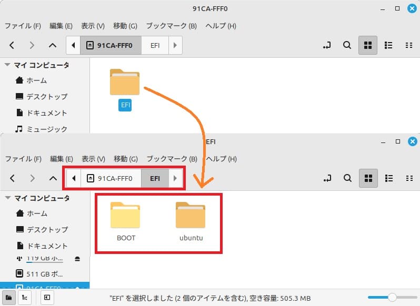
Task: Open 移動 menu in EFI window
Action: coord(126,159)
